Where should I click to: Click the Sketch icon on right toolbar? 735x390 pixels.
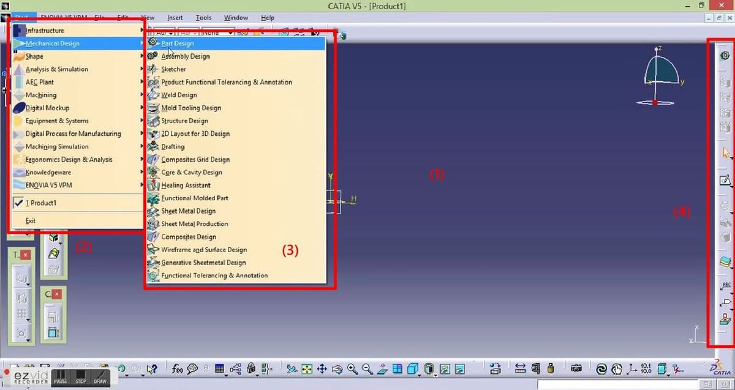(726, 180)
